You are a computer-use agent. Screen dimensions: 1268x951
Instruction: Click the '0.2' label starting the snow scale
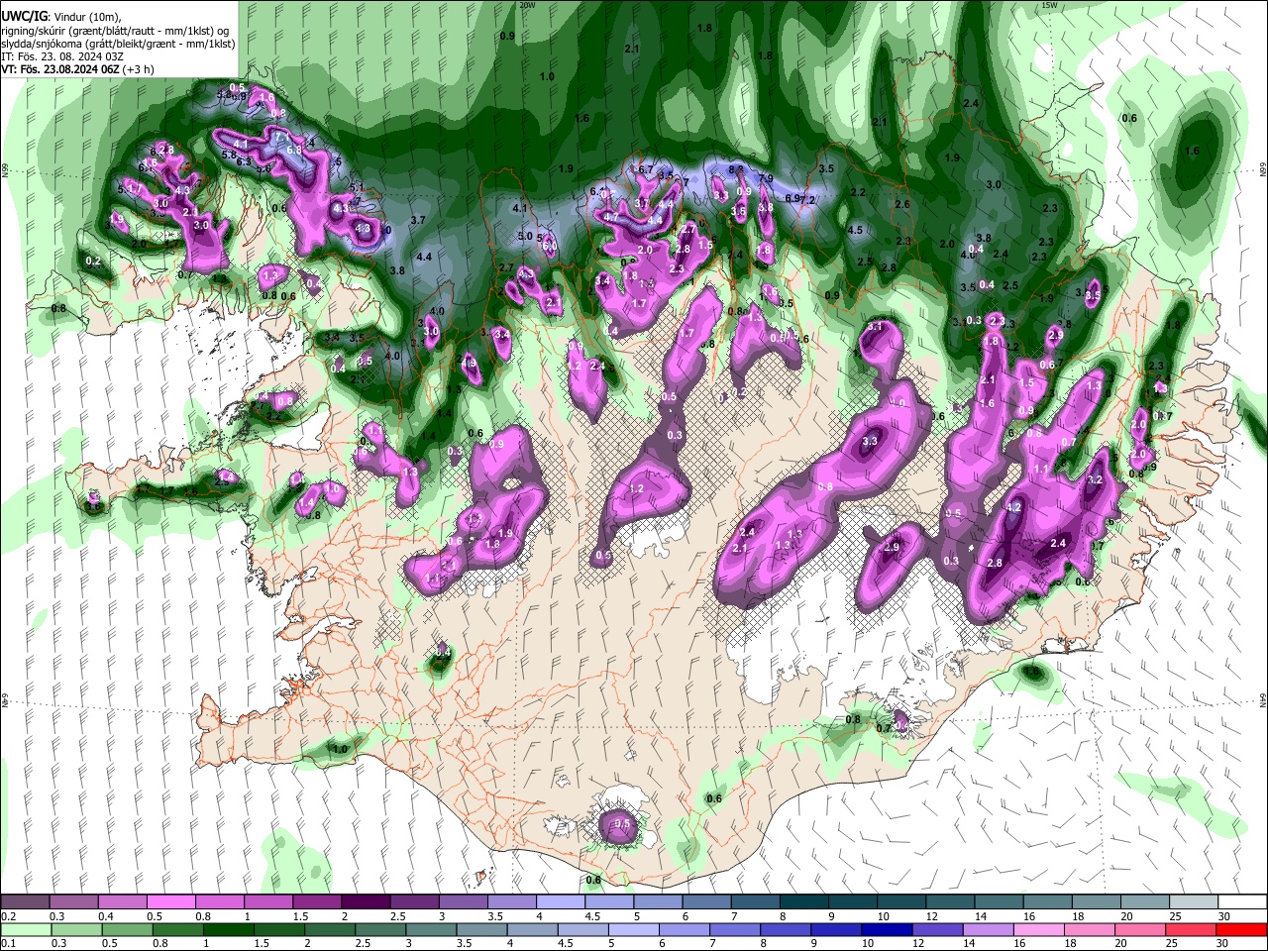pos(8,916)
